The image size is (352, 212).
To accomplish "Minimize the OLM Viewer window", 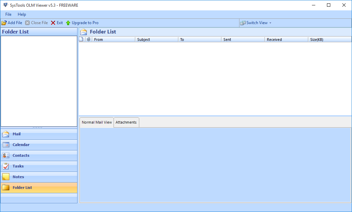I will coord(314,5).
